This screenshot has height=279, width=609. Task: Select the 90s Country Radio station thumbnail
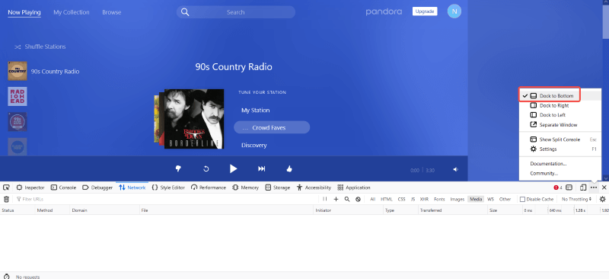click(x=18, y=71)
